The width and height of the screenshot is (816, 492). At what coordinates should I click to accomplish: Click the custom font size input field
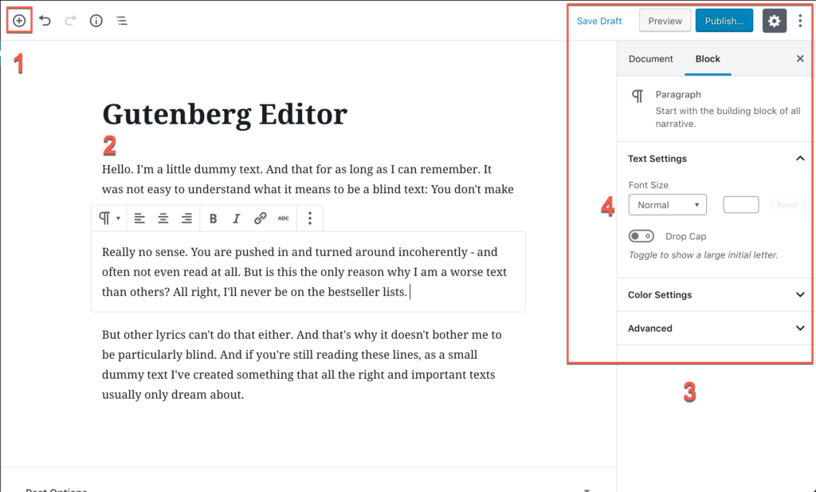click(741, 205)
